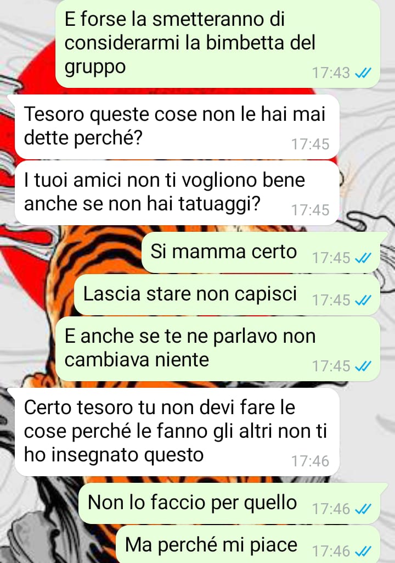Select the 'Si mamma certo' message bubble
The image size is (395, 563).
261,253
